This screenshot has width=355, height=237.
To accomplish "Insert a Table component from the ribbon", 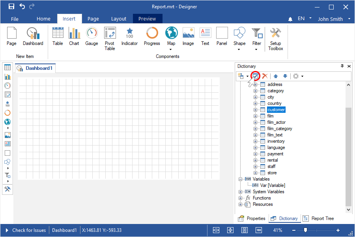I will pos(58,36).
